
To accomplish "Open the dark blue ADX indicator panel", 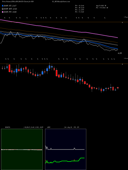I will (66, 149).
